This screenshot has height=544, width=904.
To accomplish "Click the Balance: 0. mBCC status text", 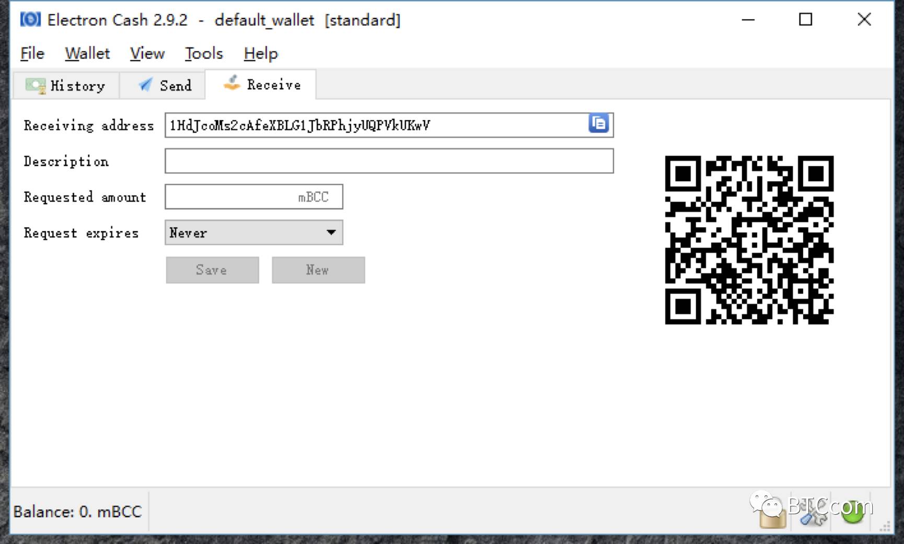I will pyautogui.click(x=77, y=511).
